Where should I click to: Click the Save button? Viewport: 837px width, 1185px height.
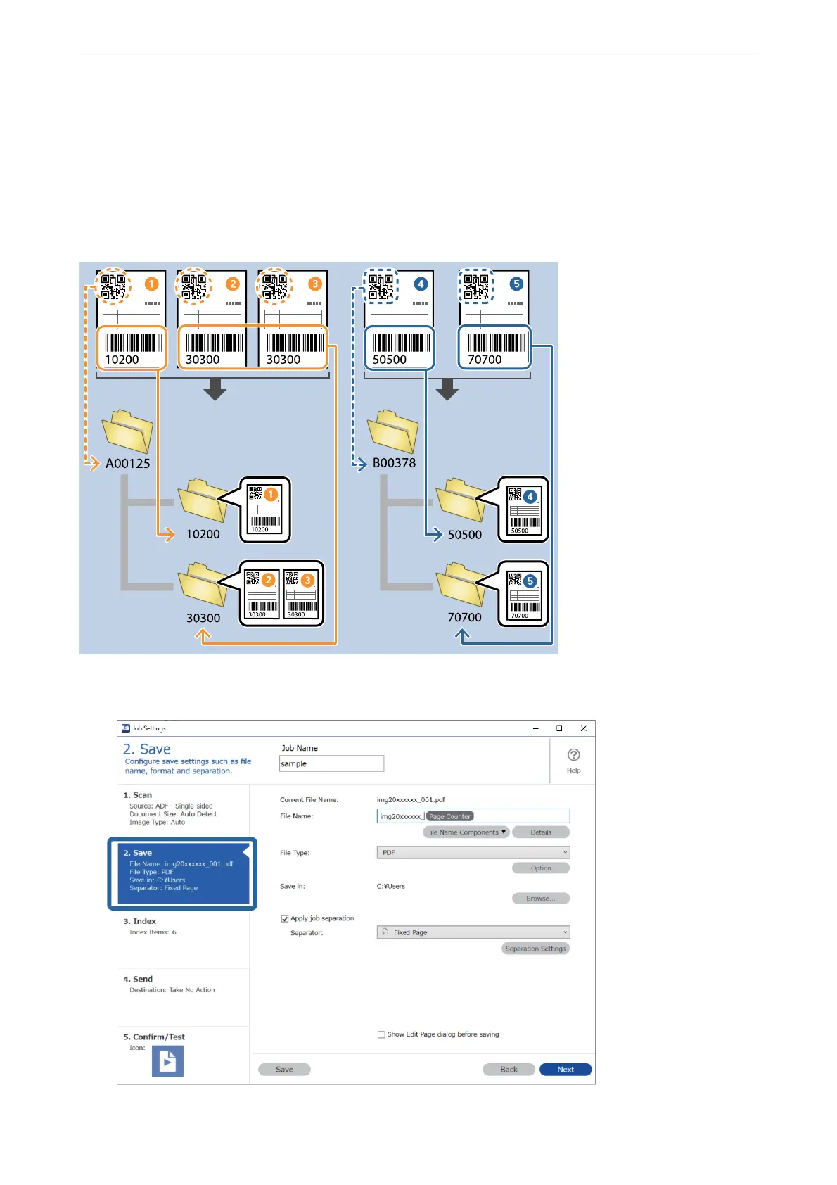(x=284, y=1069)
